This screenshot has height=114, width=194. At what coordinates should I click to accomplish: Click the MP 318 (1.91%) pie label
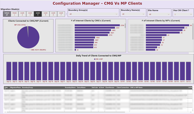click(x=20, y=25)
